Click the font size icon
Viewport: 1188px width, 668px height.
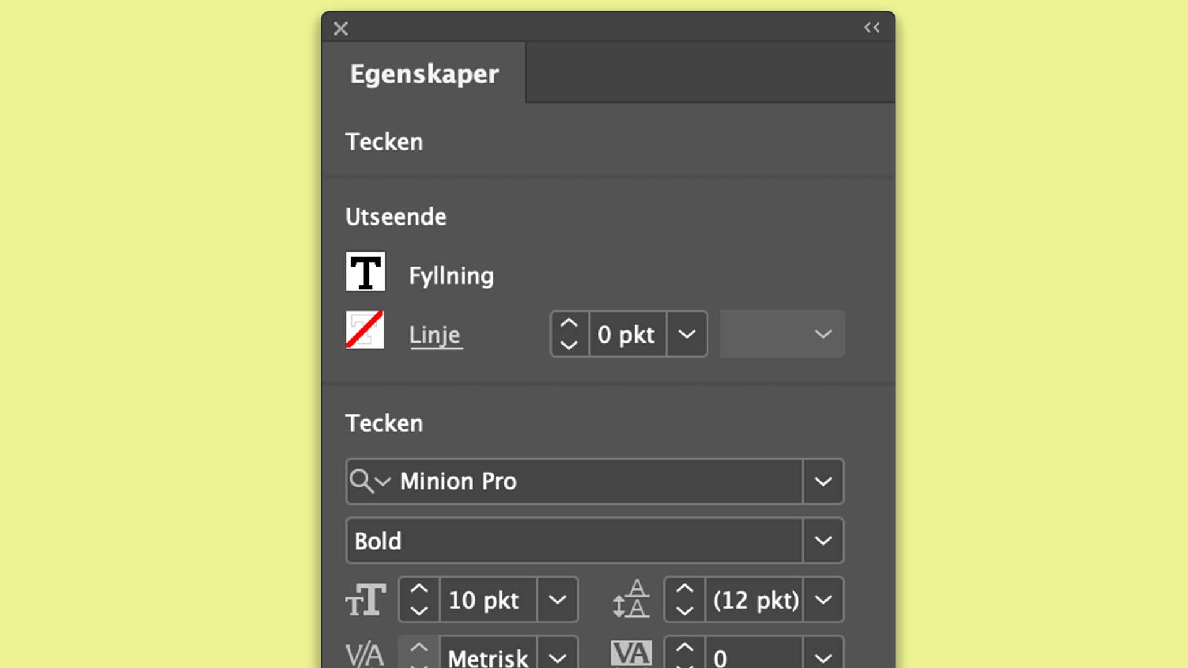(366, 600)
